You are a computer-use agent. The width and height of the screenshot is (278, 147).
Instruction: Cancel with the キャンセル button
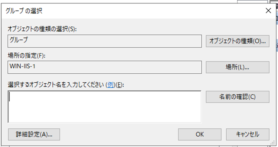248,134
